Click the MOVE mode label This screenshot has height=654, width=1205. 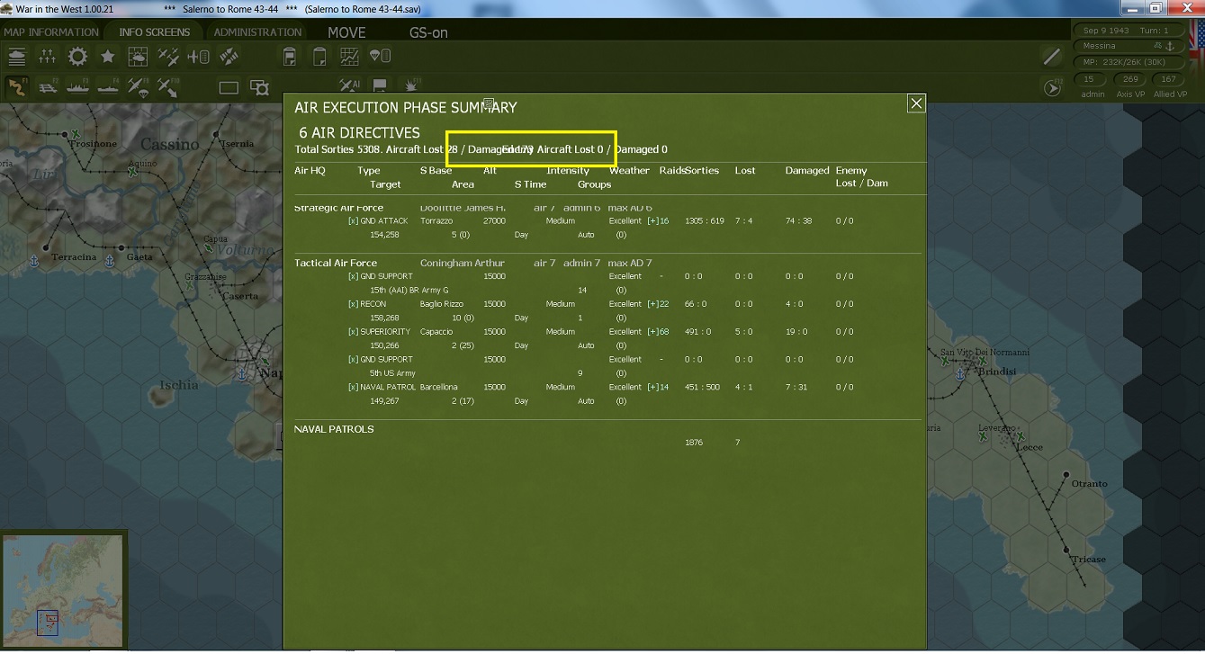tap(346, 32)
